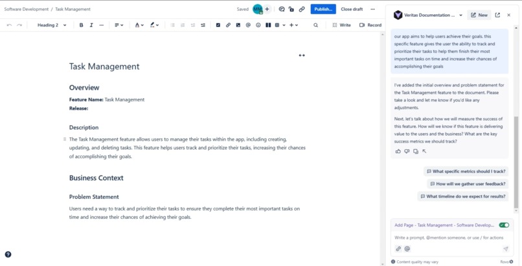This screenshot has height=266, width=522.
Task: Give the response a thumbs down
Action: click(x=407, y=151)
